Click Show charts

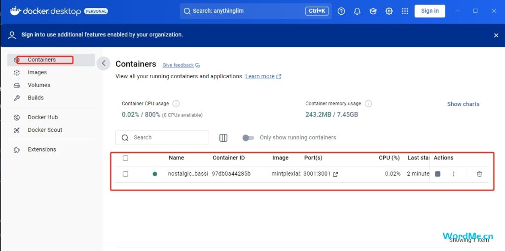click(463, 104)
